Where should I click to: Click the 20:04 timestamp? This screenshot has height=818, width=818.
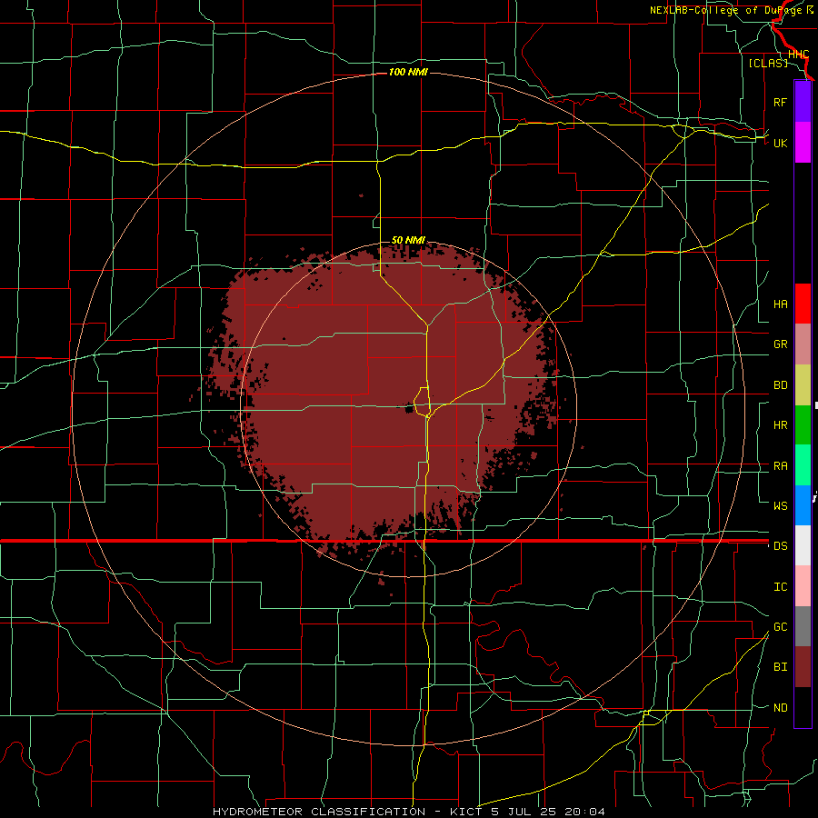585,812
